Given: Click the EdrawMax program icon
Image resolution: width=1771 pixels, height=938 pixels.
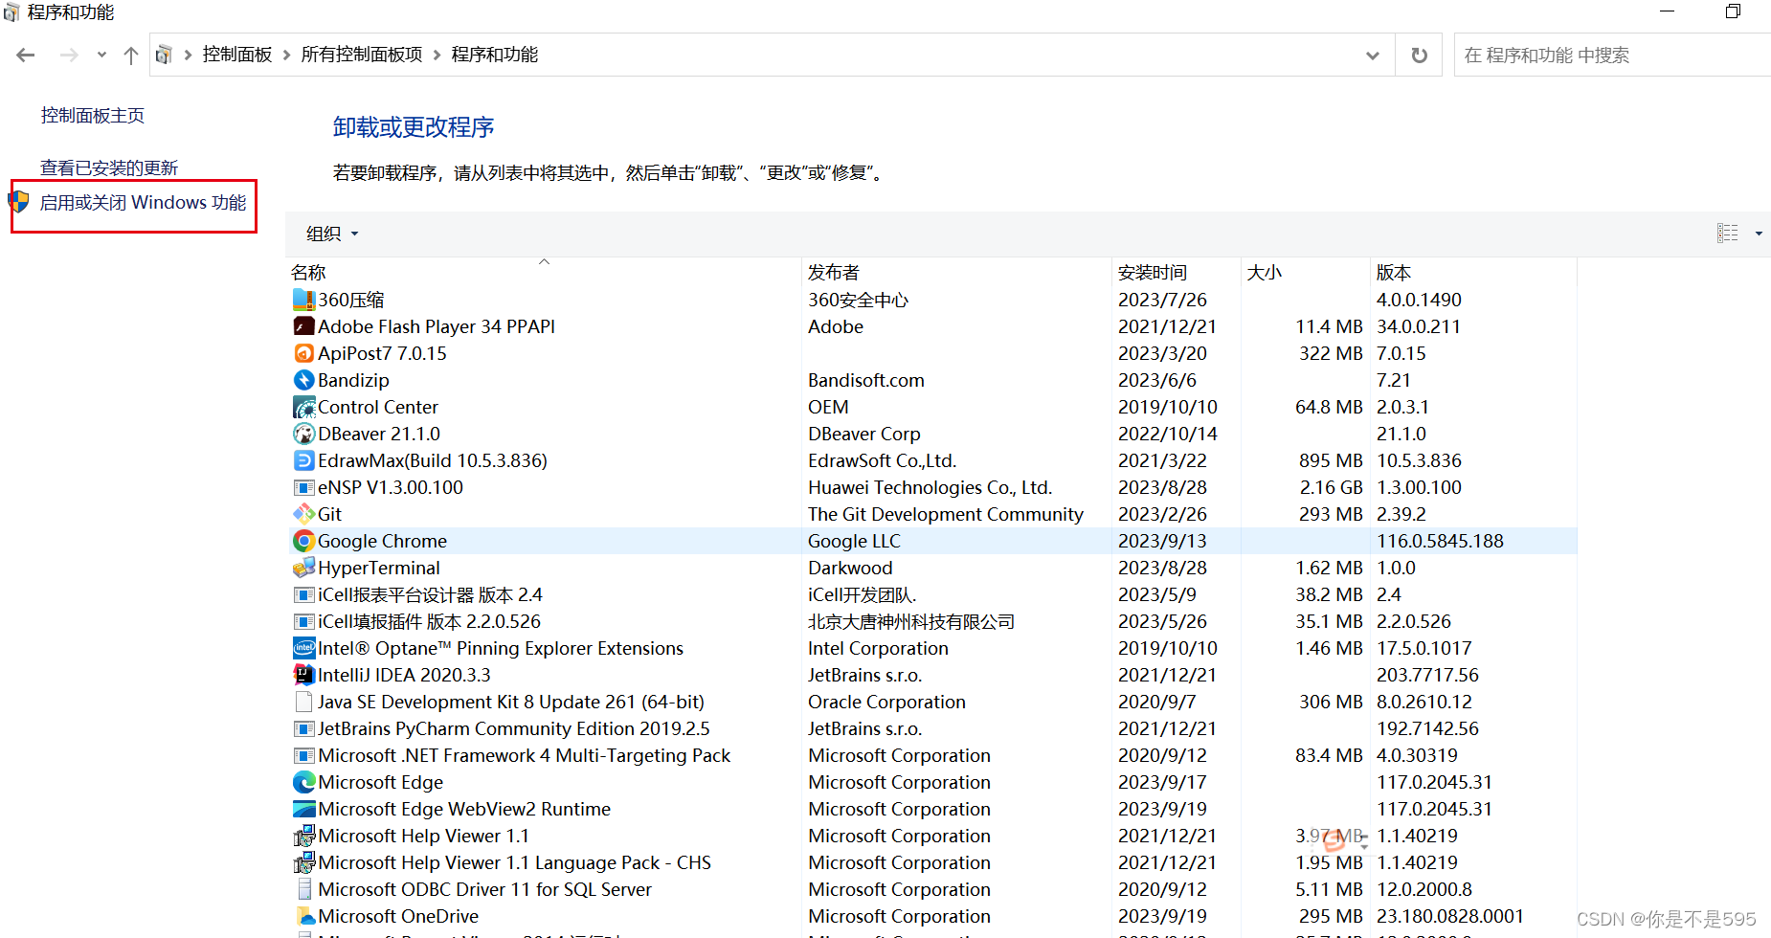Looking at the screenshot, I should (303, 460).
